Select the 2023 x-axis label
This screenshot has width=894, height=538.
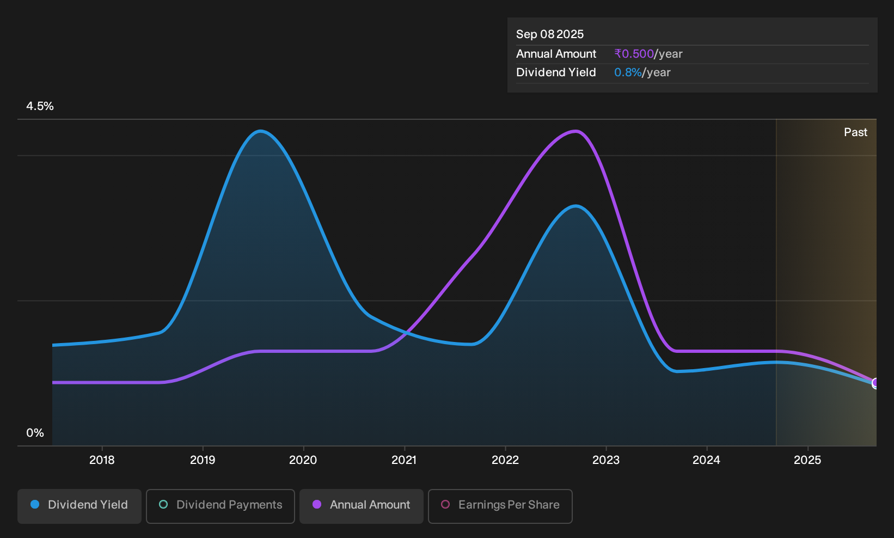tap(606, 460)
